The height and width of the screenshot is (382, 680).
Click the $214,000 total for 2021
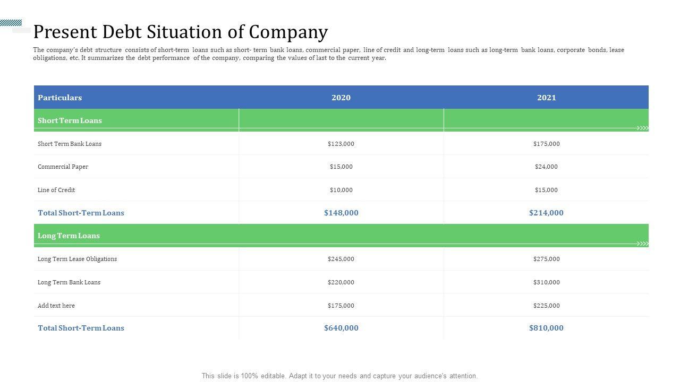coord(546,213)
